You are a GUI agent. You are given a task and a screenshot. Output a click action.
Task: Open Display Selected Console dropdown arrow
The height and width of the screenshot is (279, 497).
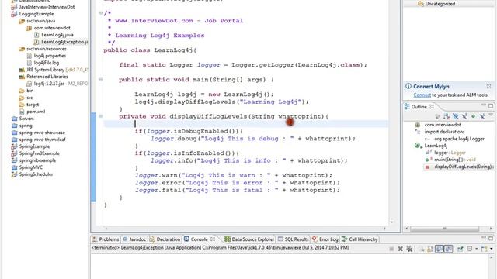click(476, 249)
